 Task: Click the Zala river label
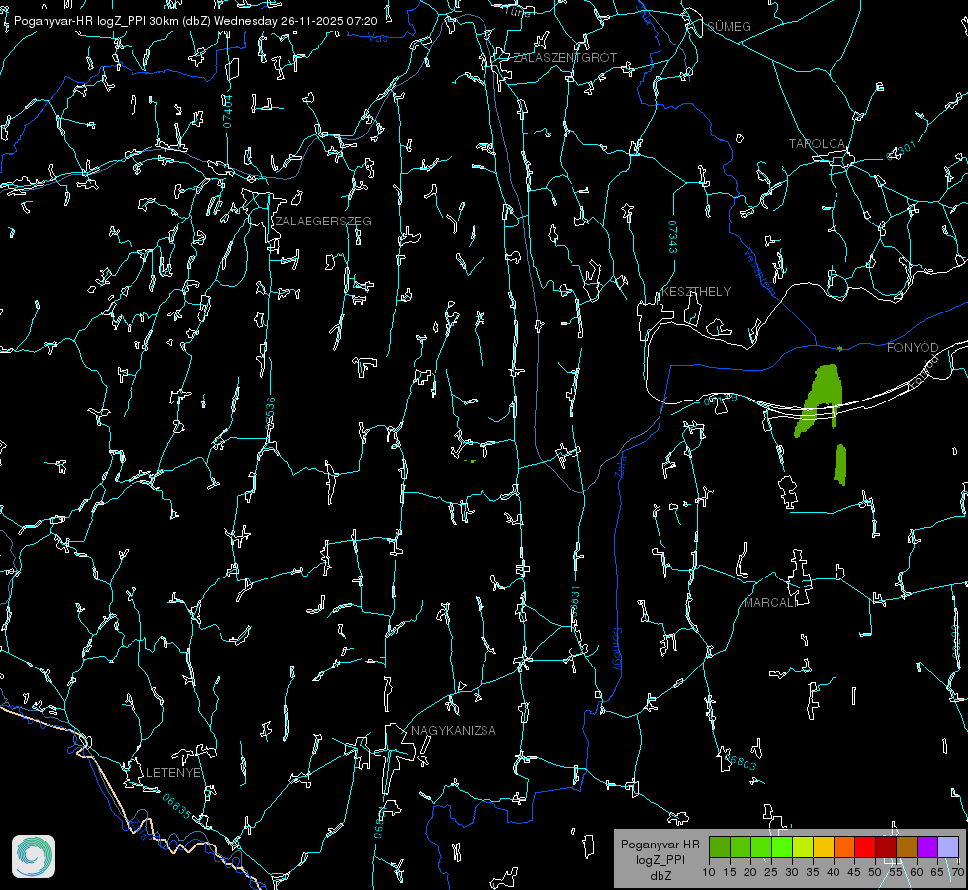coord(621,467)
